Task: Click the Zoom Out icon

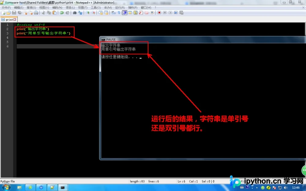Action: click(93, 13)
